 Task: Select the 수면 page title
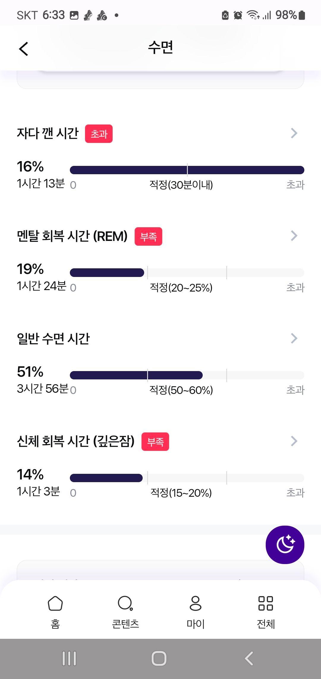click(x=160, y=48)
